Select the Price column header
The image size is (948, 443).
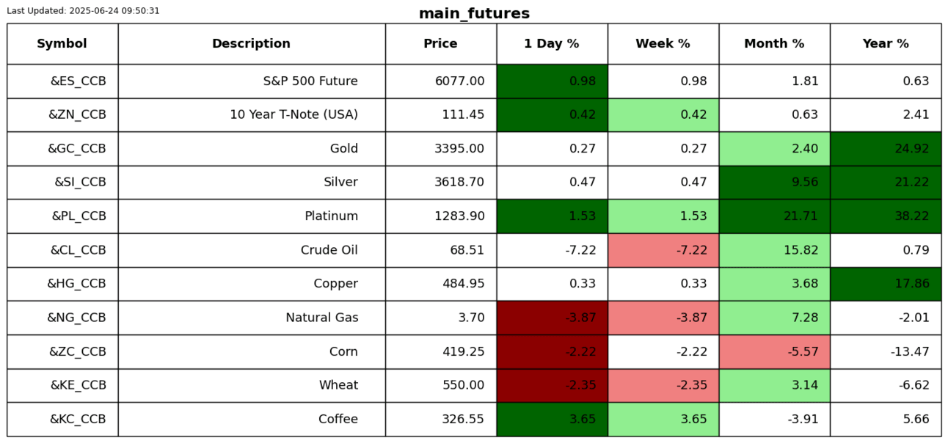(x=440, y=44)
